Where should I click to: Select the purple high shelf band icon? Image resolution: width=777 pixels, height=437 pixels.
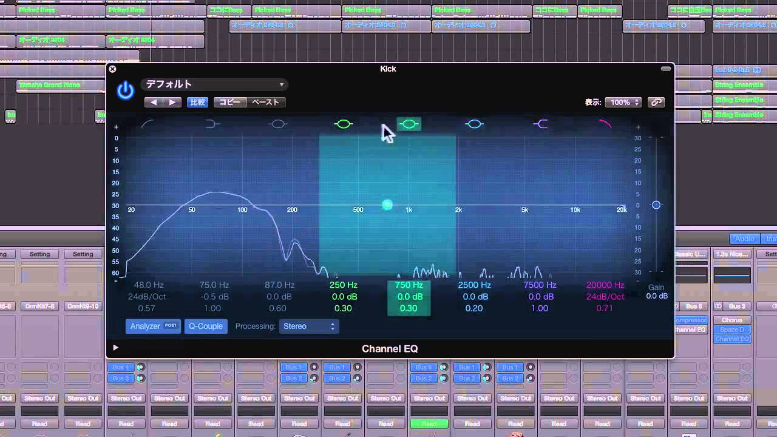click(540, 124)
